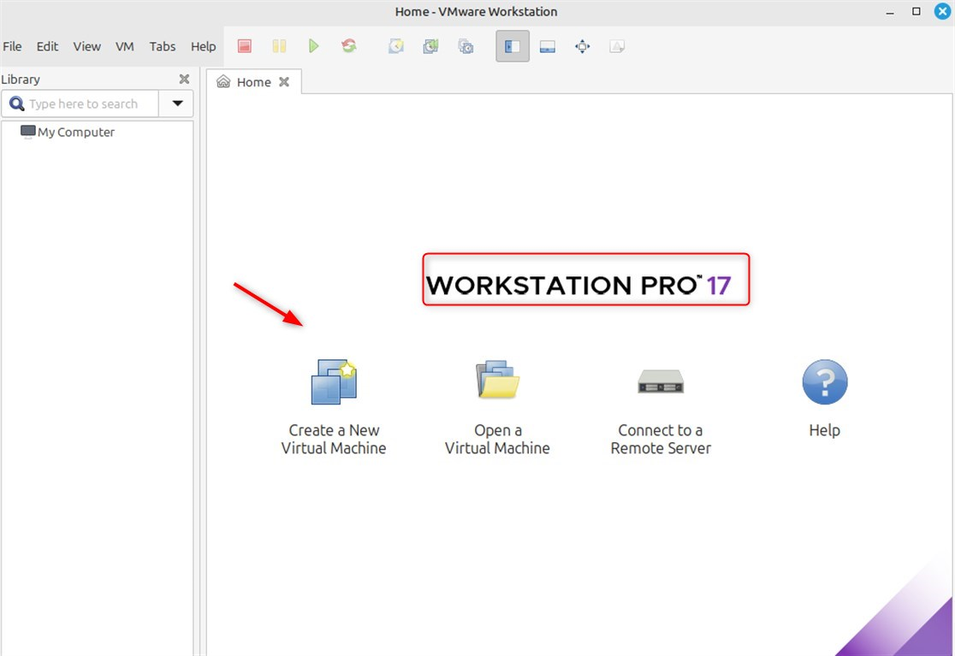
Task: Toggle the library sidebar view button
Action: 513,46
